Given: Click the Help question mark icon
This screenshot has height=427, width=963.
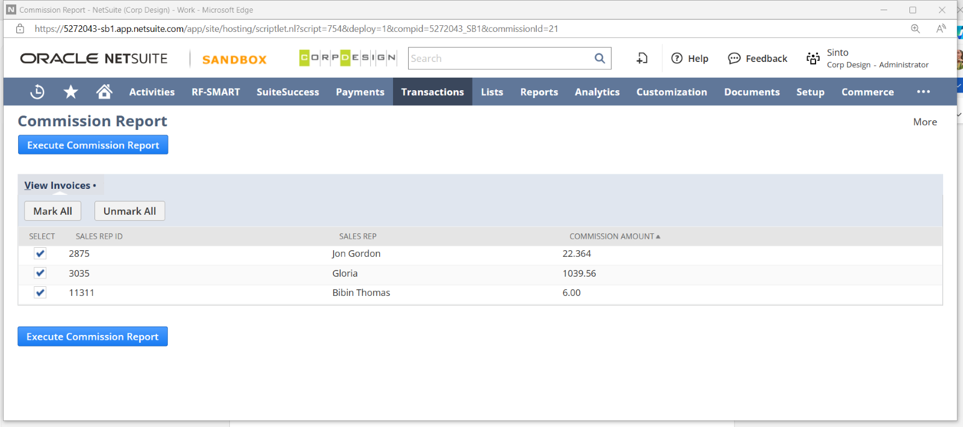Looking at the screenshot, I should click(677, 58).
